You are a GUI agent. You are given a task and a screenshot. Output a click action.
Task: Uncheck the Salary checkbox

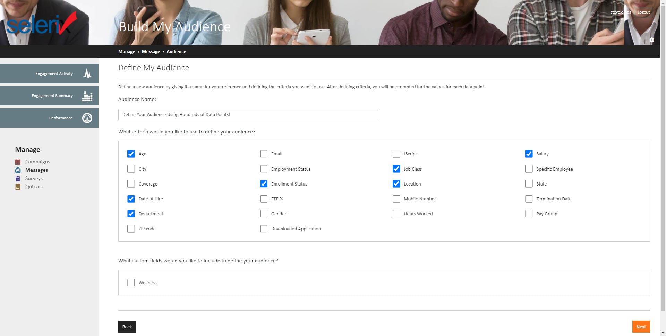529,154
